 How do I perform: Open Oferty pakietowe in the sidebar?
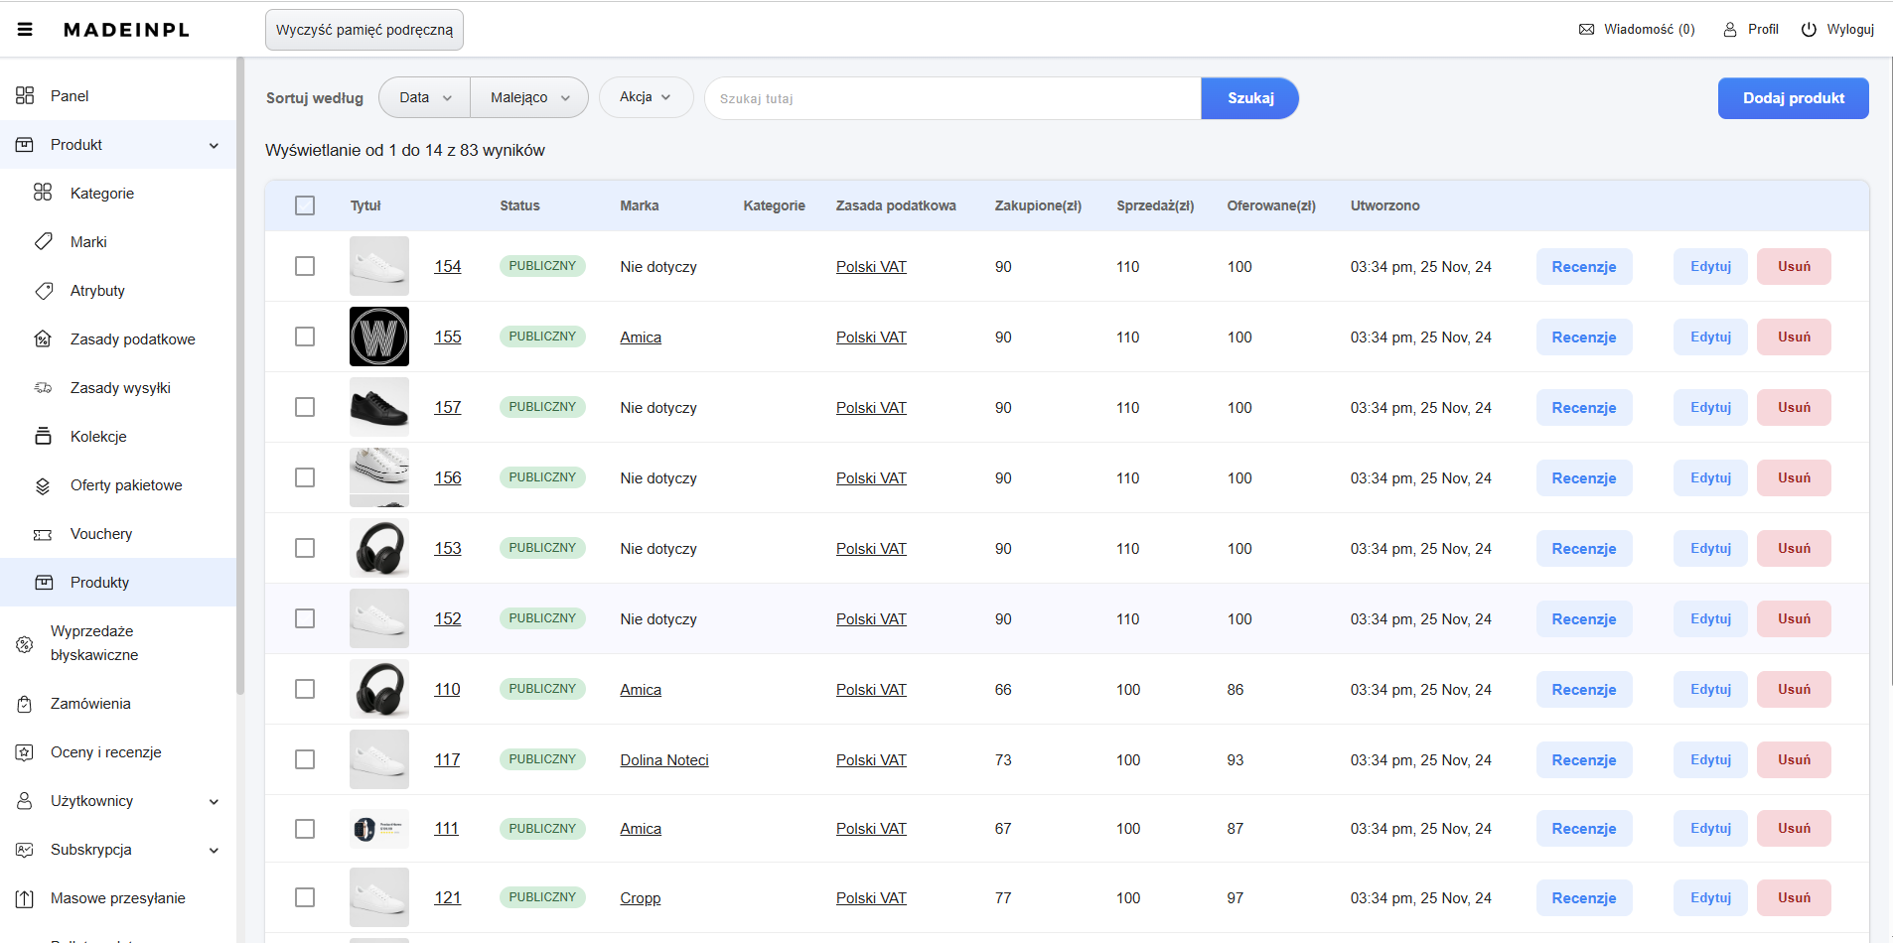[x=126, y=485]
